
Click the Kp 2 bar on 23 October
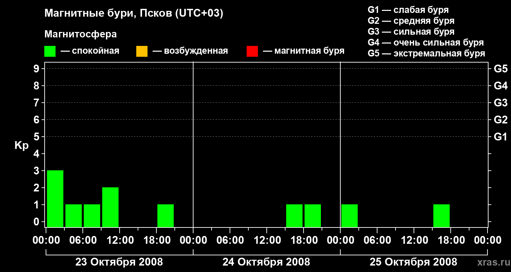(x=110, y=207)
